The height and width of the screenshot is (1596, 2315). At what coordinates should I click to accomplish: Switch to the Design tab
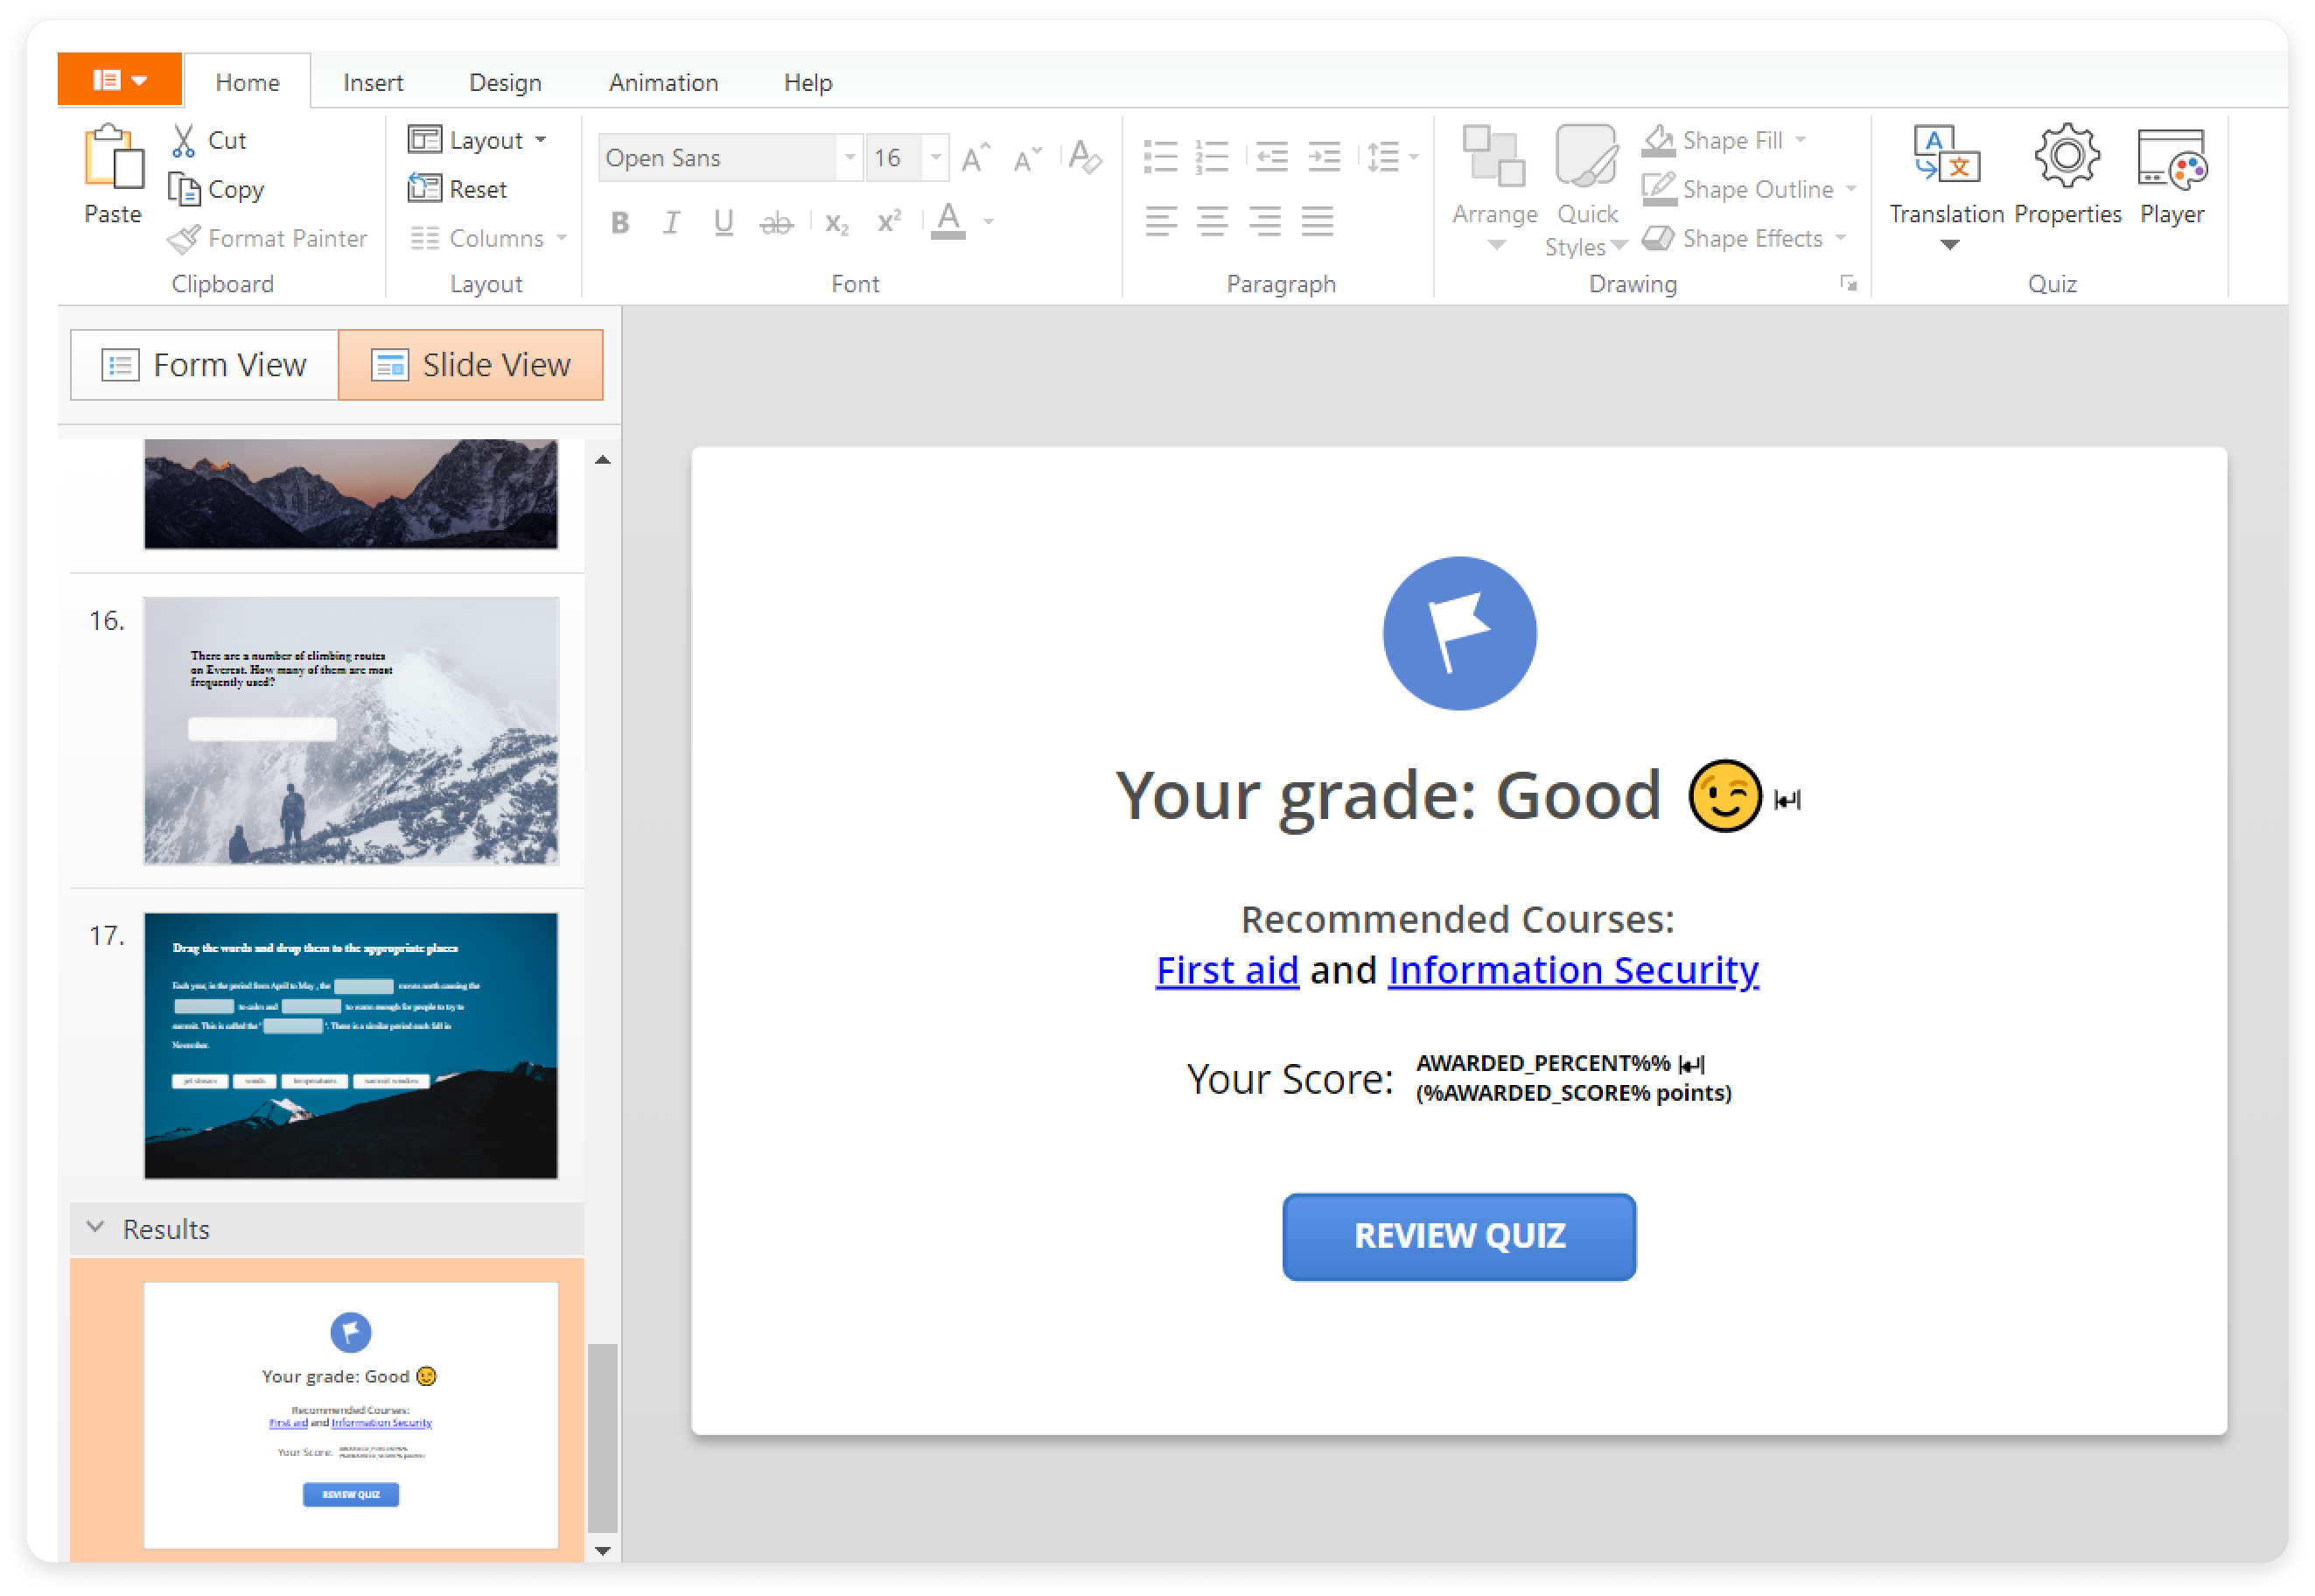click(505, 83)
